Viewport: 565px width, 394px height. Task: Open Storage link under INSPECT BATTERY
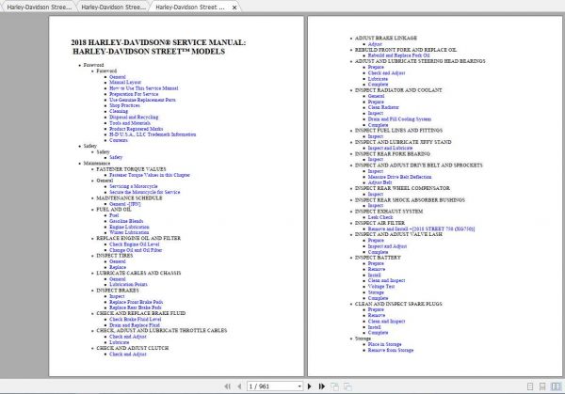(x=376, y=292)
